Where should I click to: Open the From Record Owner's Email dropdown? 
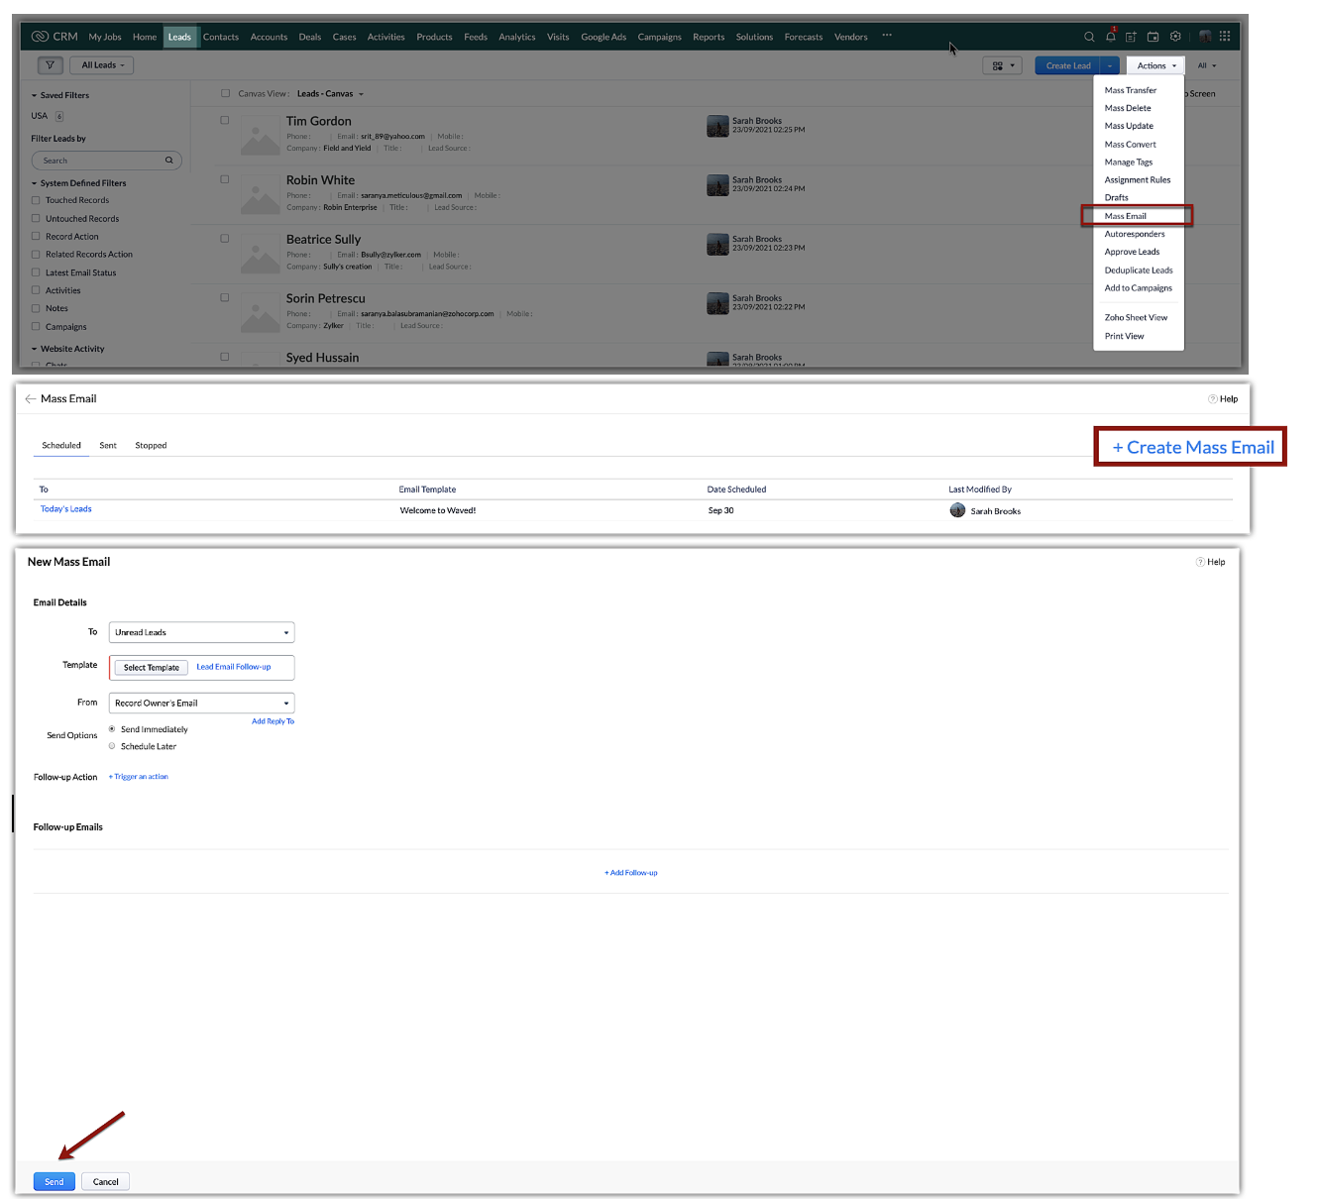(201, 703)
